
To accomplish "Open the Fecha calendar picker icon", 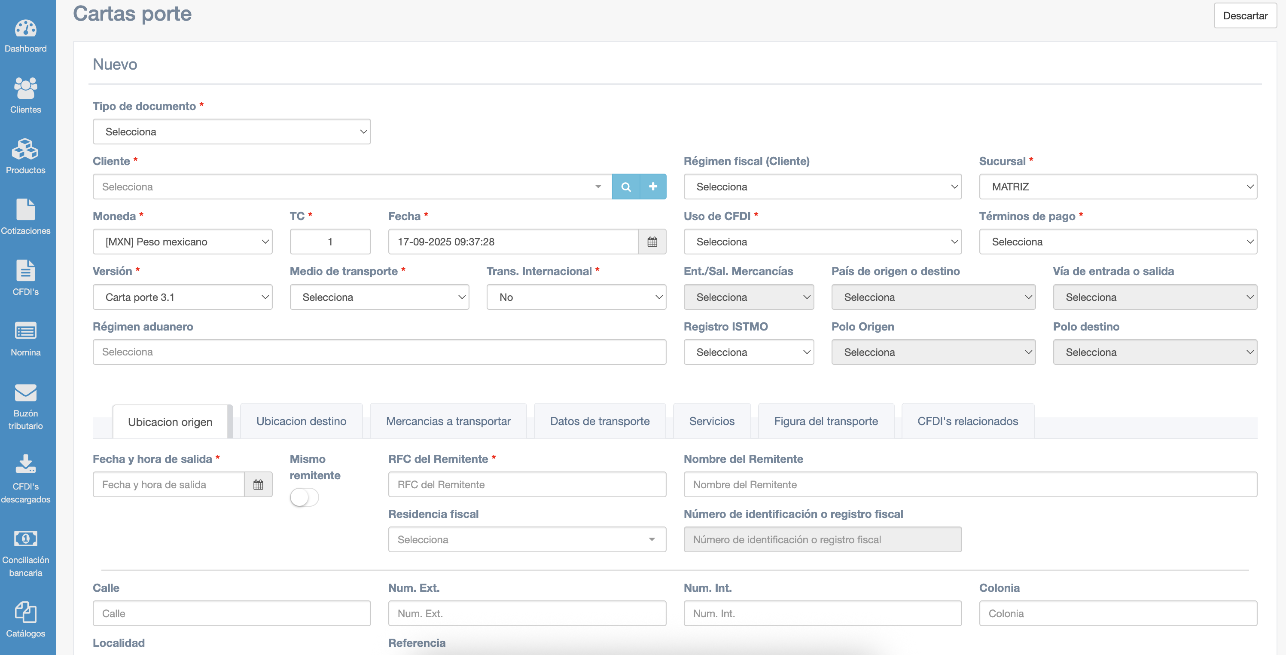I will (652, 242).
